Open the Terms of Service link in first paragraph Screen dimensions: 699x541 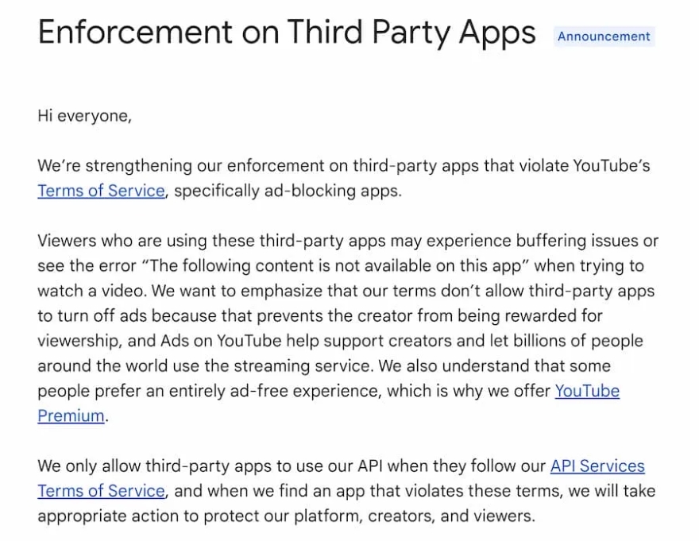coord(101,191)
